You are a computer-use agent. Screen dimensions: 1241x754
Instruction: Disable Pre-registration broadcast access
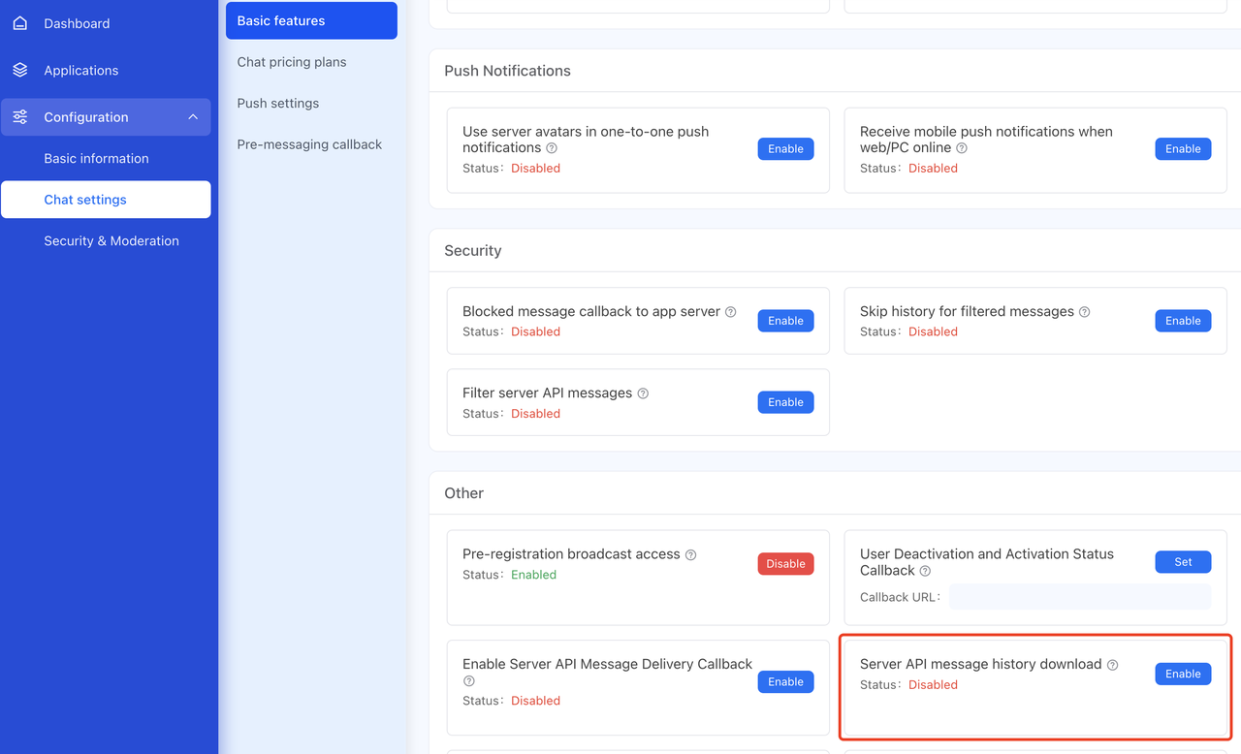(785, 564)
